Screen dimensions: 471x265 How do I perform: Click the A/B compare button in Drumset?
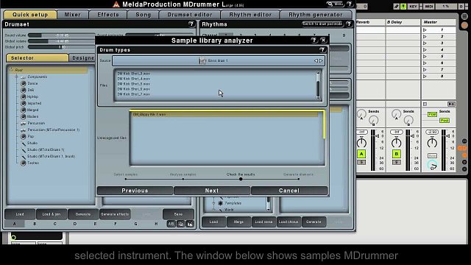click(171, 224)
